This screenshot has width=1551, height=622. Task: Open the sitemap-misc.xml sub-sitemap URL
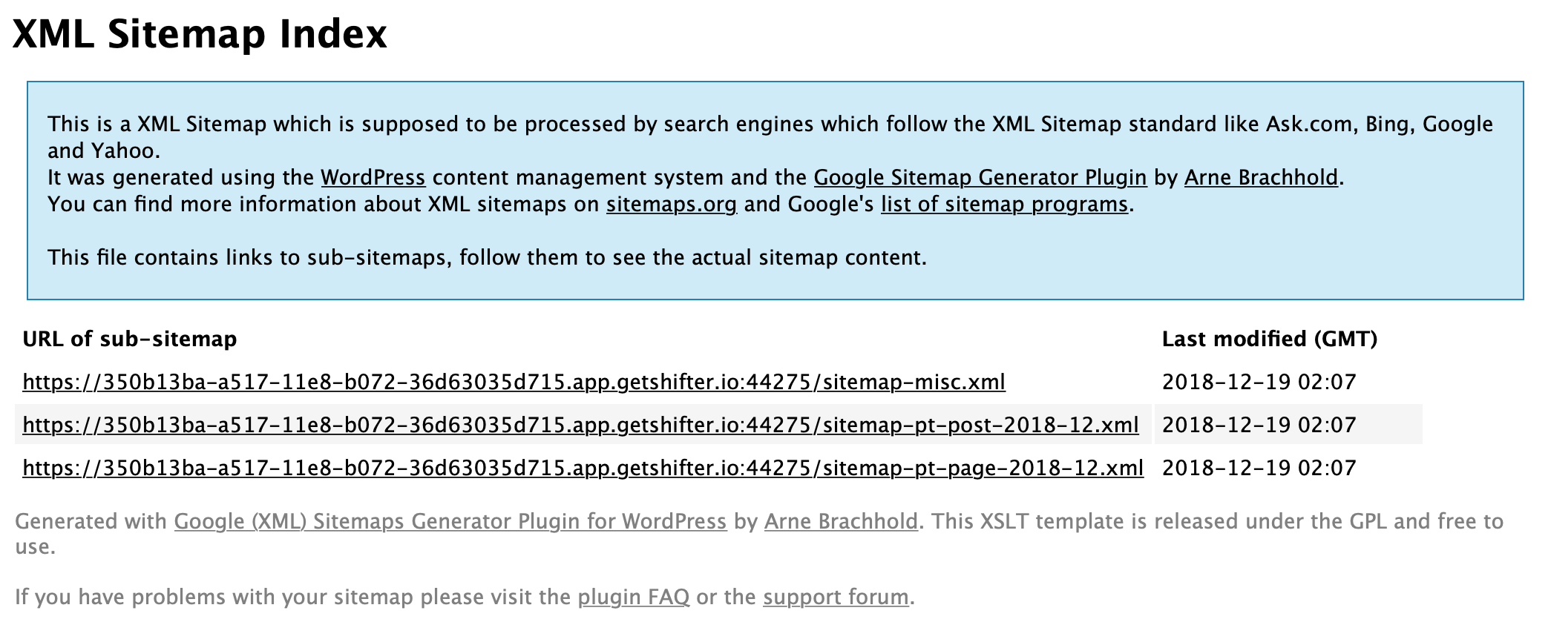[x=514, y=382]
